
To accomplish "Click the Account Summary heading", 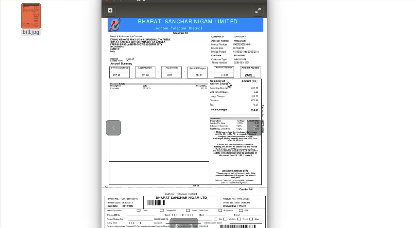I will coord(121,64).
